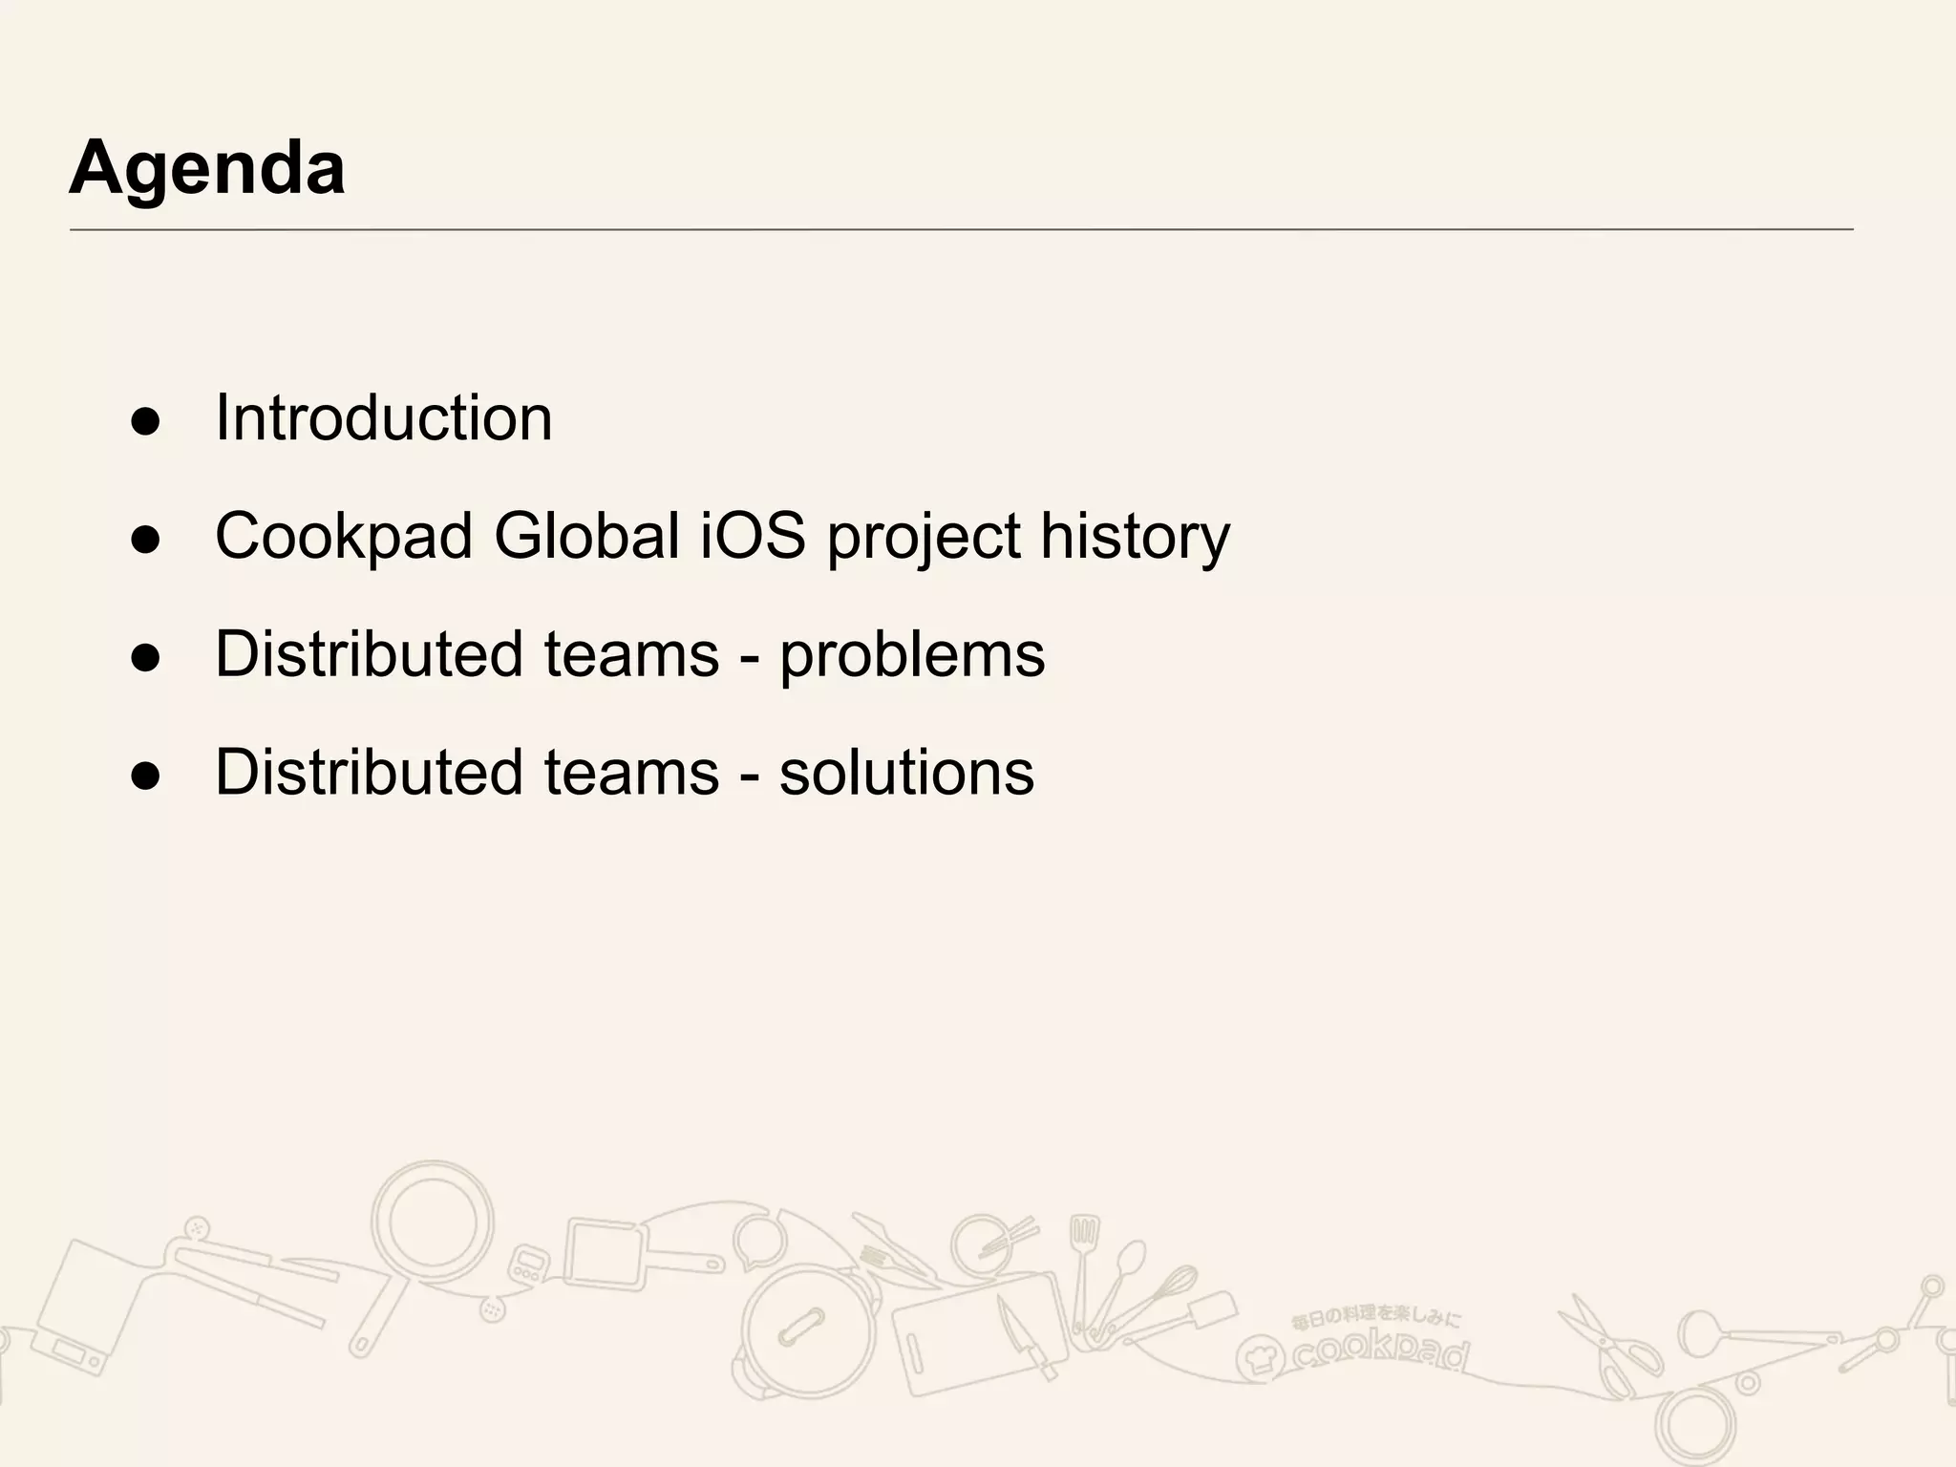
Task: Click Distributed teams - solutions line
Action: 625,772
